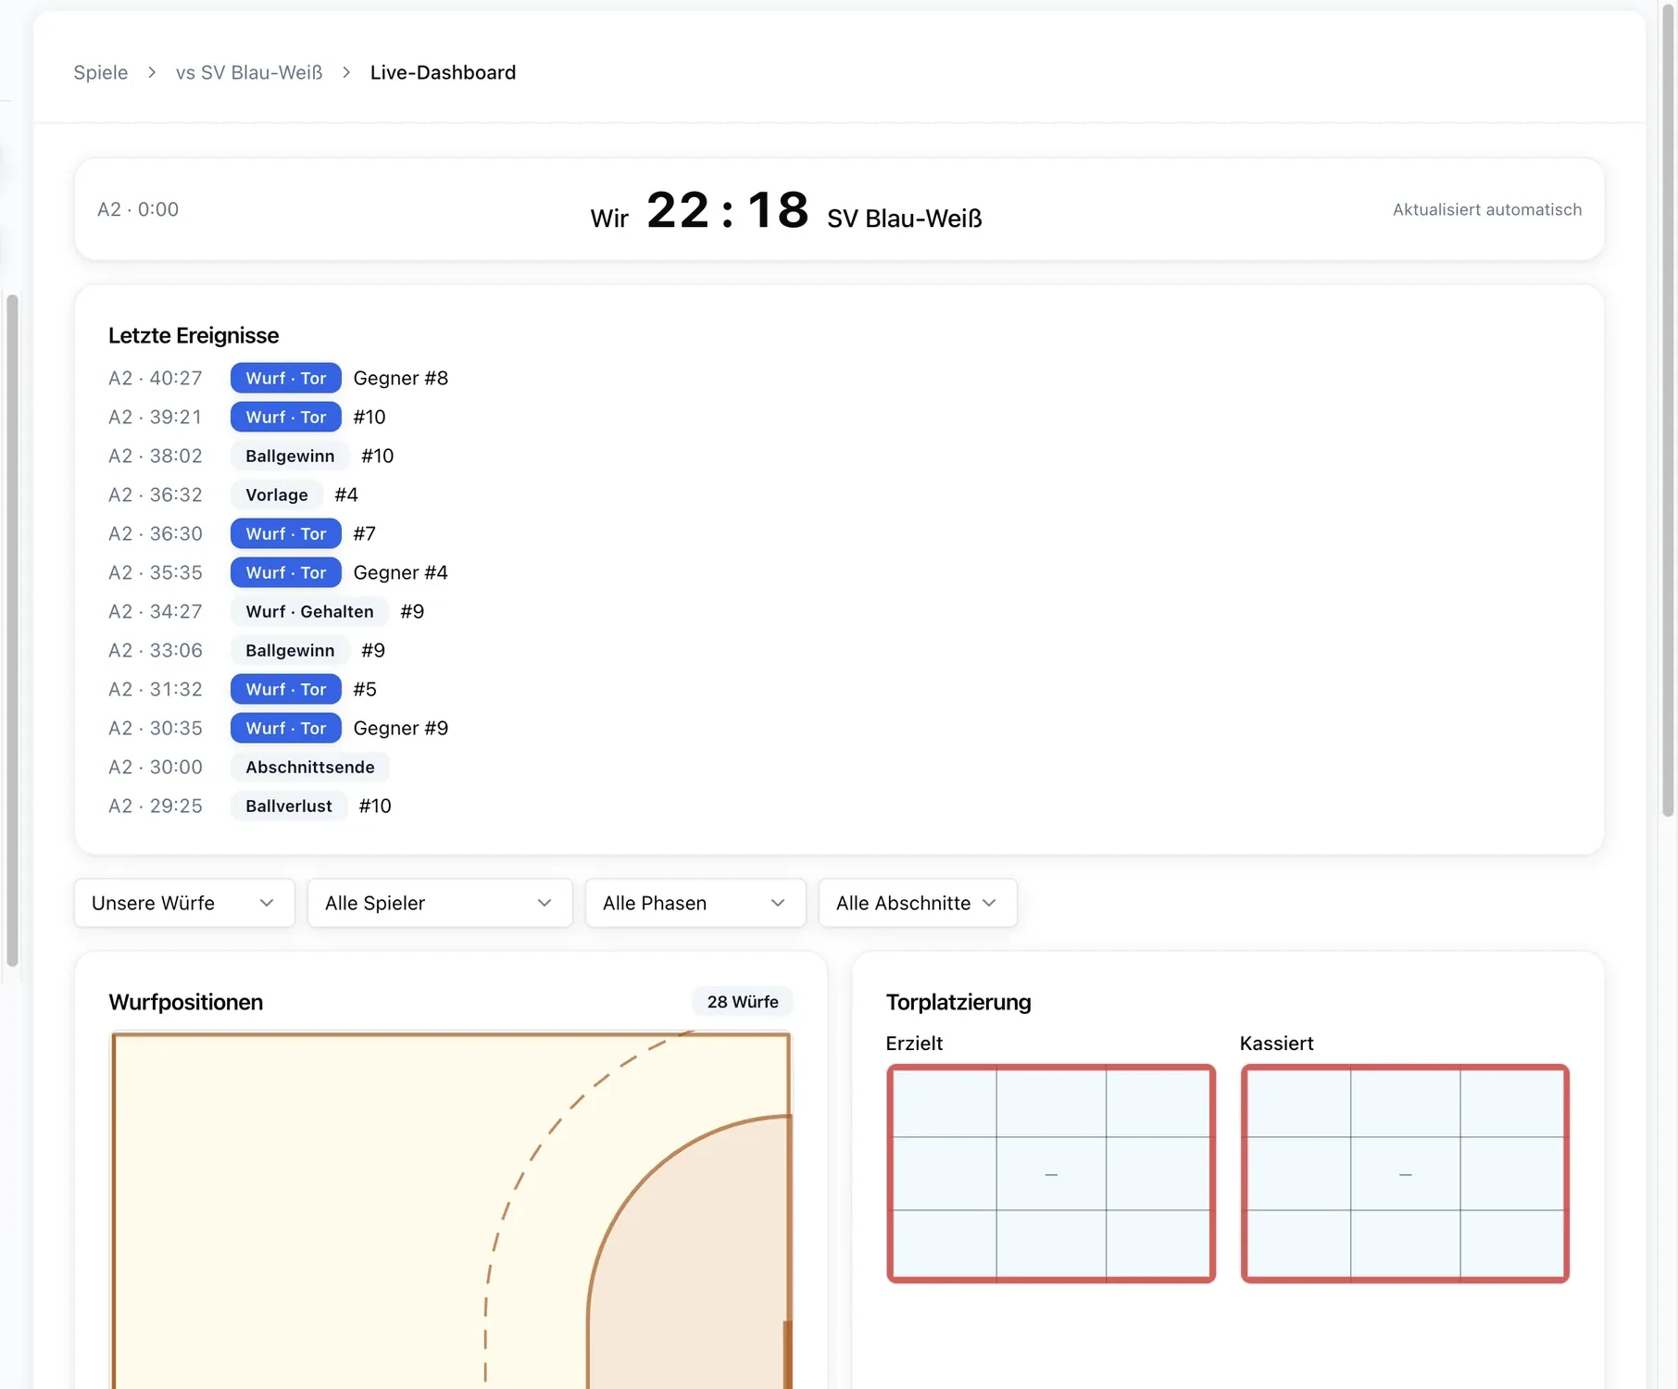This screenshot has width=1678, height=1389.
Task: Click the Wurf · Gehalten badge
Action: click(x=309, y=611)
